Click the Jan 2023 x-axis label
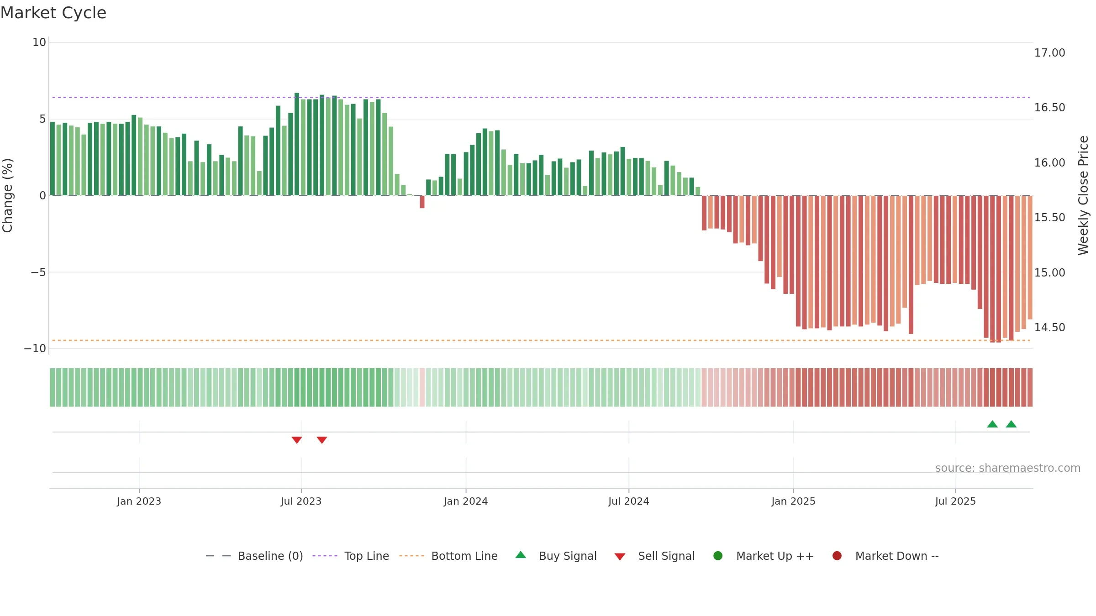The height and width of the screenshot is (616, 1096). click(139, 501)
